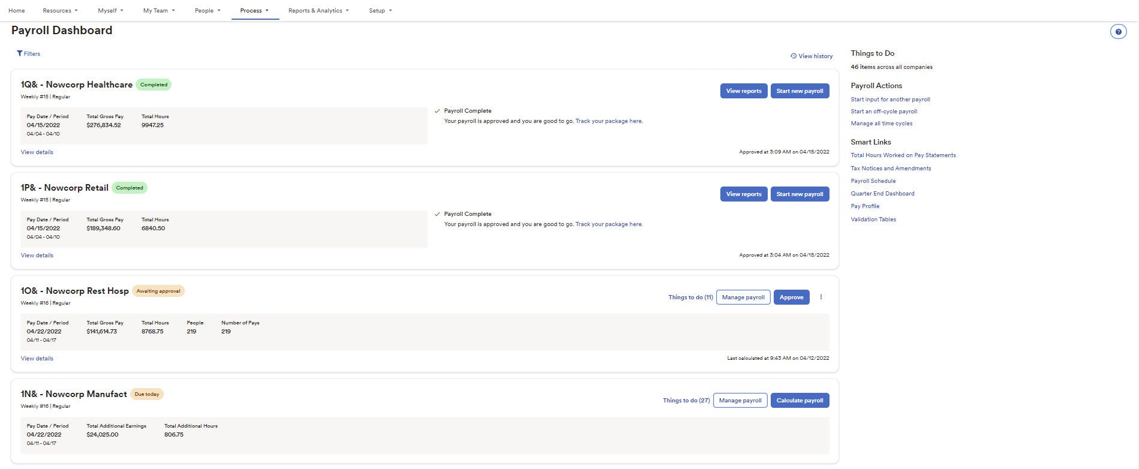1139x469 pixels.
Task: View reports for Nowcorp Healthcare
Action: pos(743,91)
